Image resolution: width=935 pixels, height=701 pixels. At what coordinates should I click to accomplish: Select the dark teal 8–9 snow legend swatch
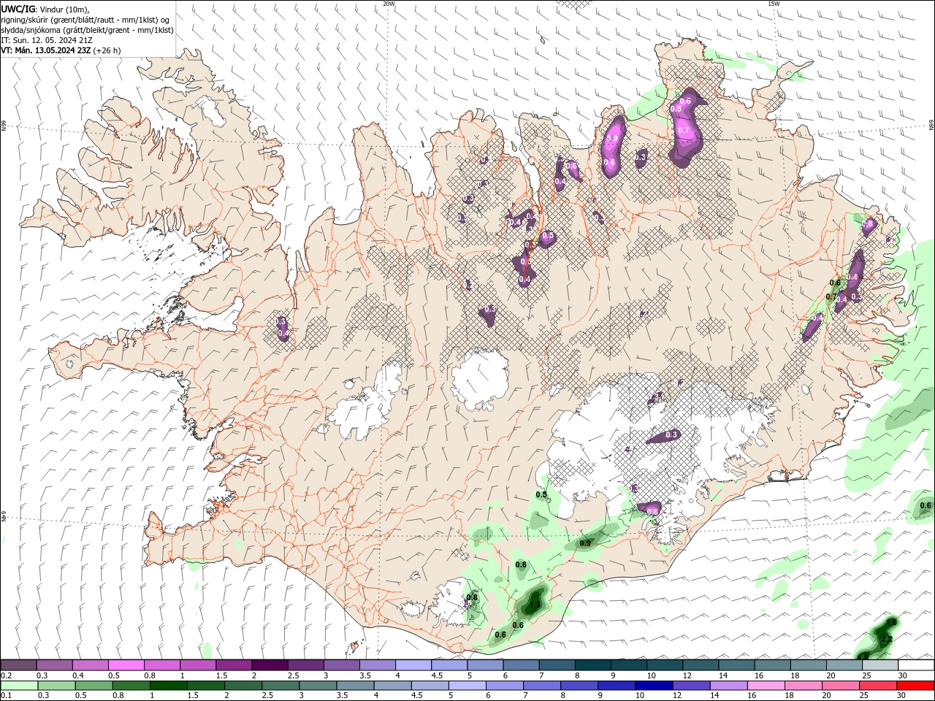tap(592, 664)
